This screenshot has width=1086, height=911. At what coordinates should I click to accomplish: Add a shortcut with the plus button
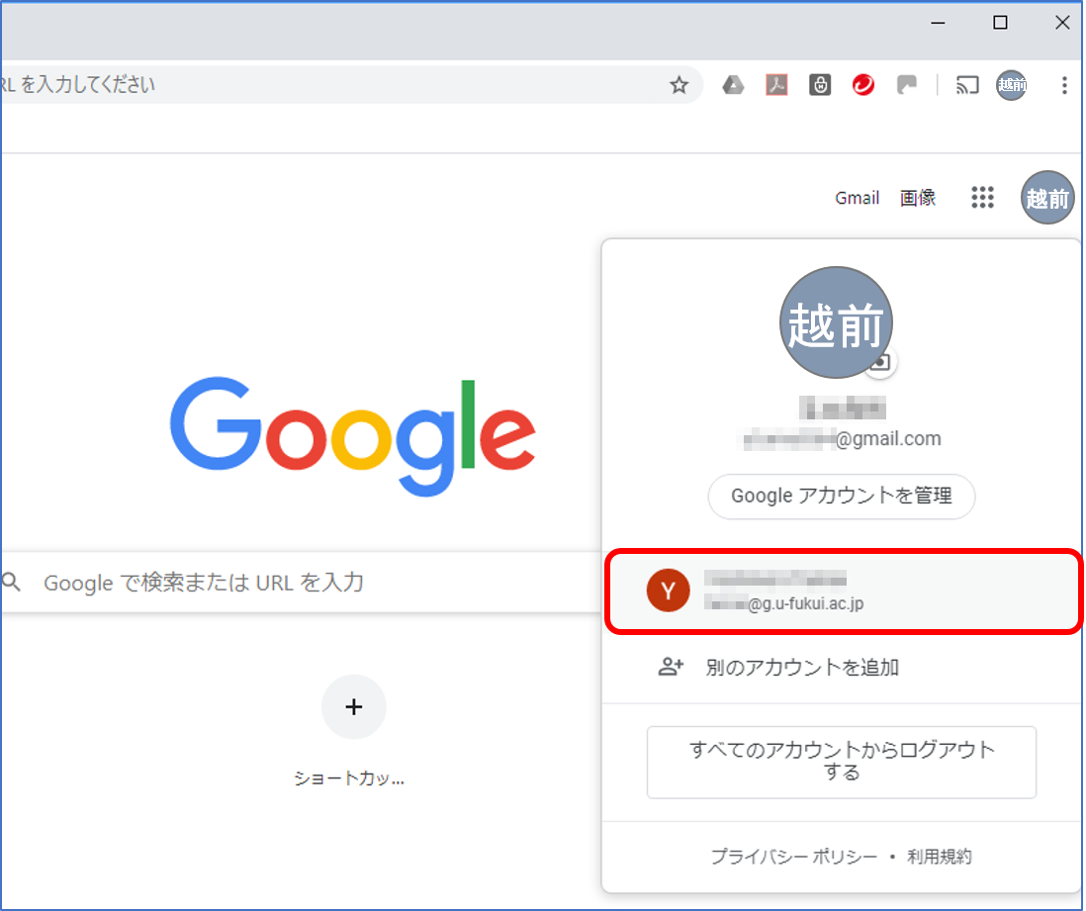tap(354, 706)
